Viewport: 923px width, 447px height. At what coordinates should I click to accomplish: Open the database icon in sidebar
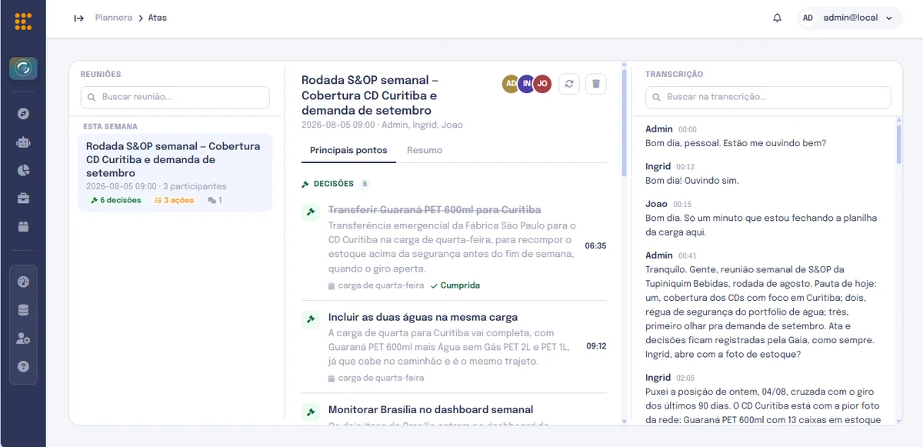coord(23,310)
